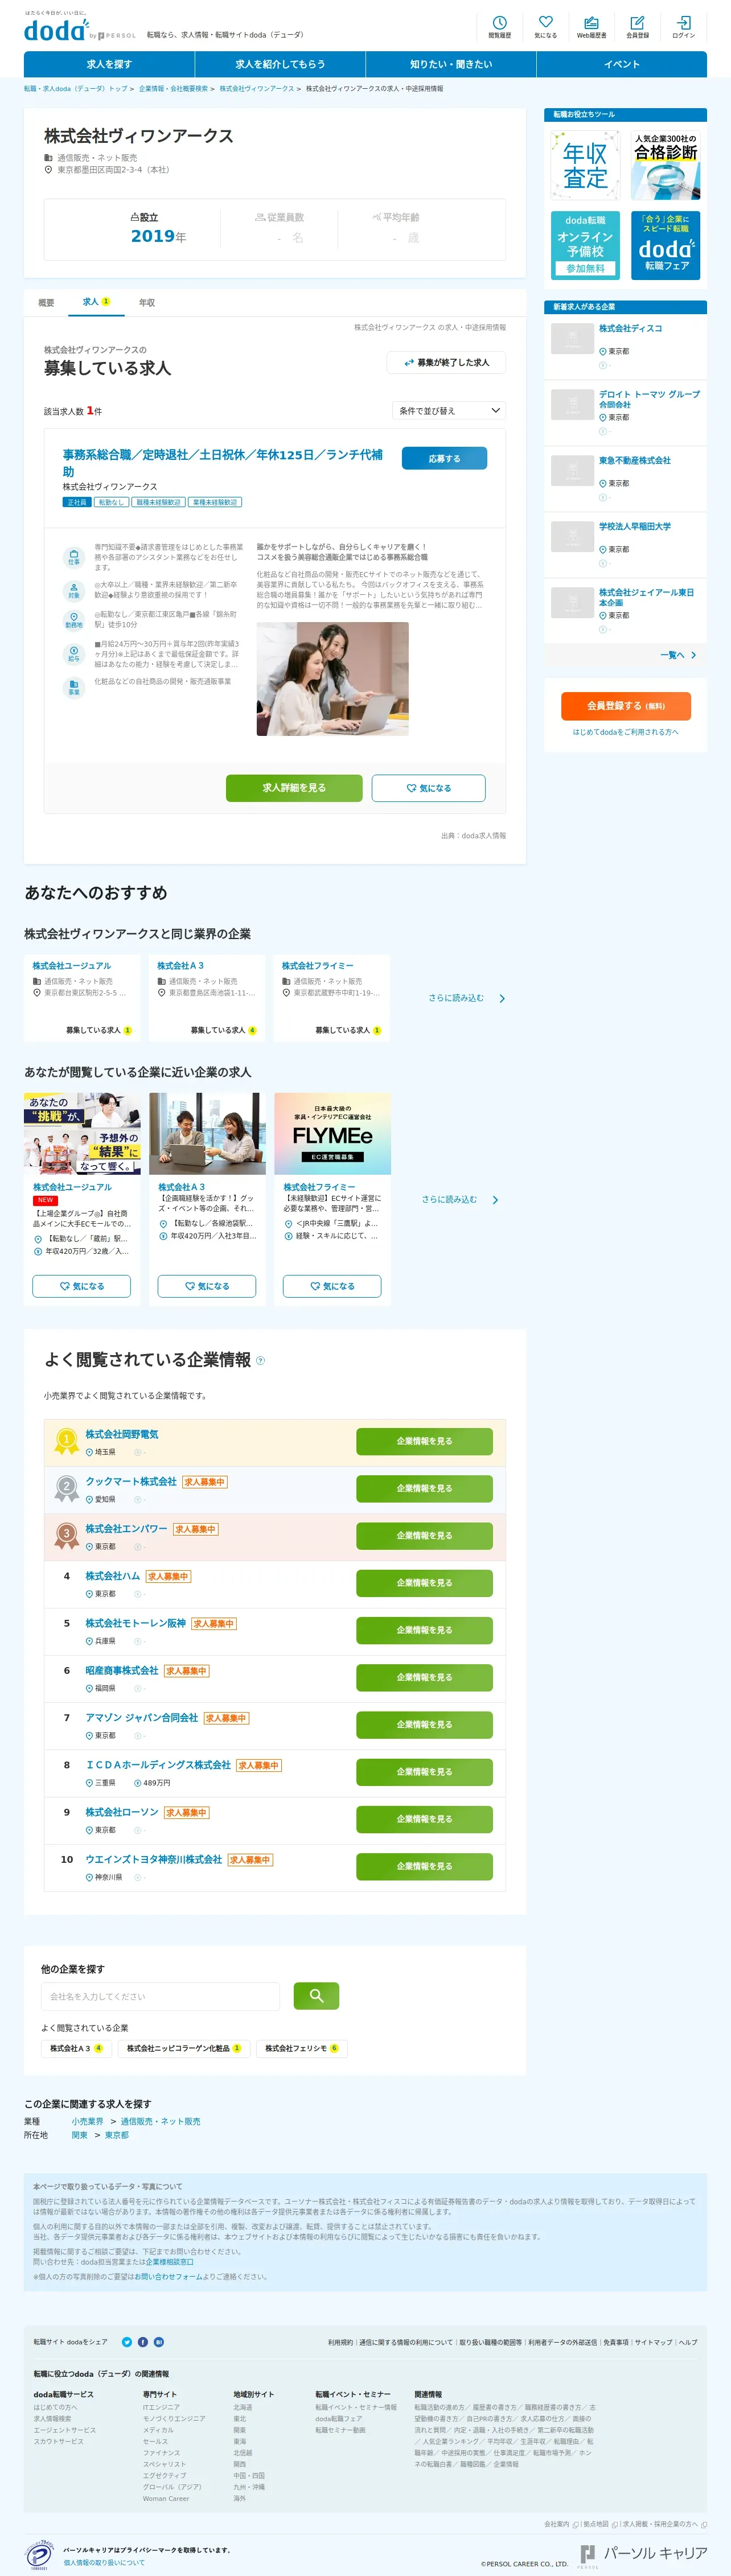Save 株式会社A3 job with 気になる

pos(206,1286)
